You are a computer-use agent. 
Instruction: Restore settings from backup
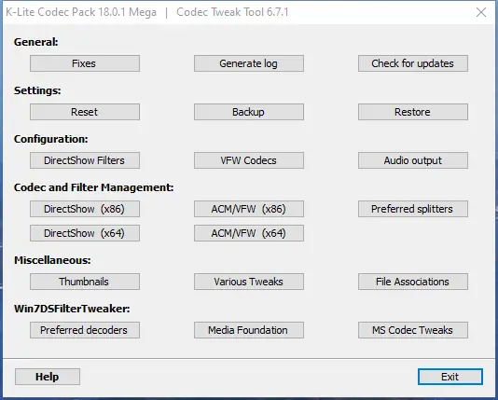click(413, 112)
